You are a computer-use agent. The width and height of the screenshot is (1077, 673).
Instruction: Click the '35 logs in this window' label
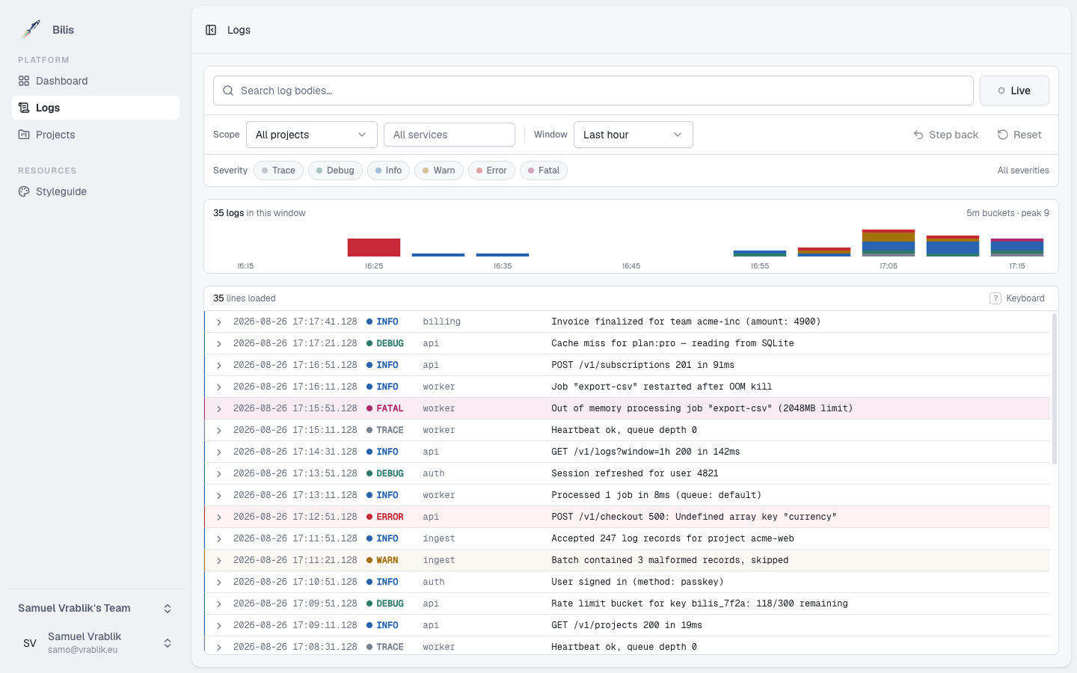pyautogui.click(x=260, y=213)
